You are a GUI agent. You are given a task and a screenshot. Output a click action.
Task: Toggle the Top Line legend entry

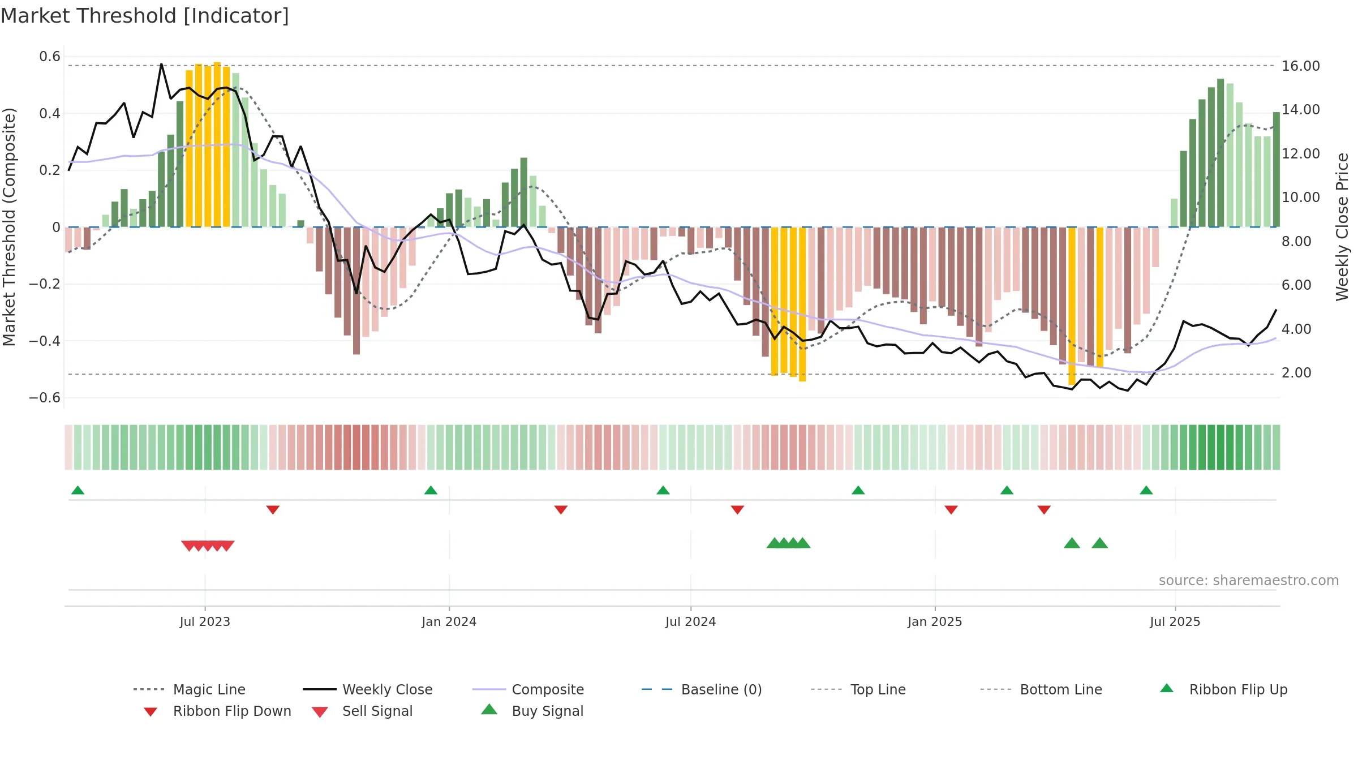(x=858, y=689)
